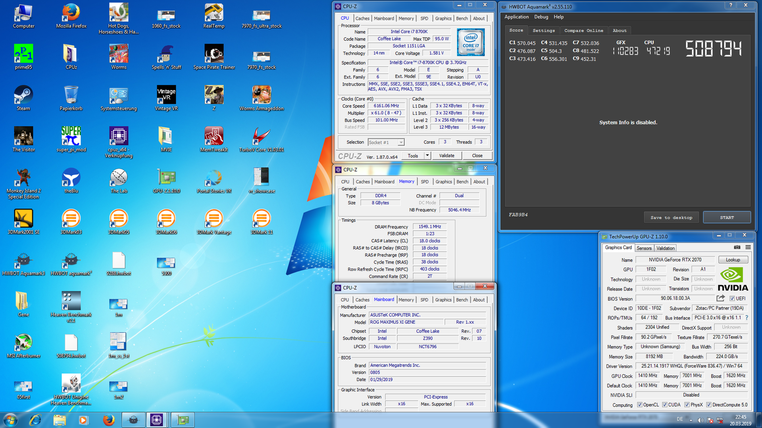Open the Worms Armageddon desktop icon
The height and width of the screenshot is (428, 762).
point(262,98)
